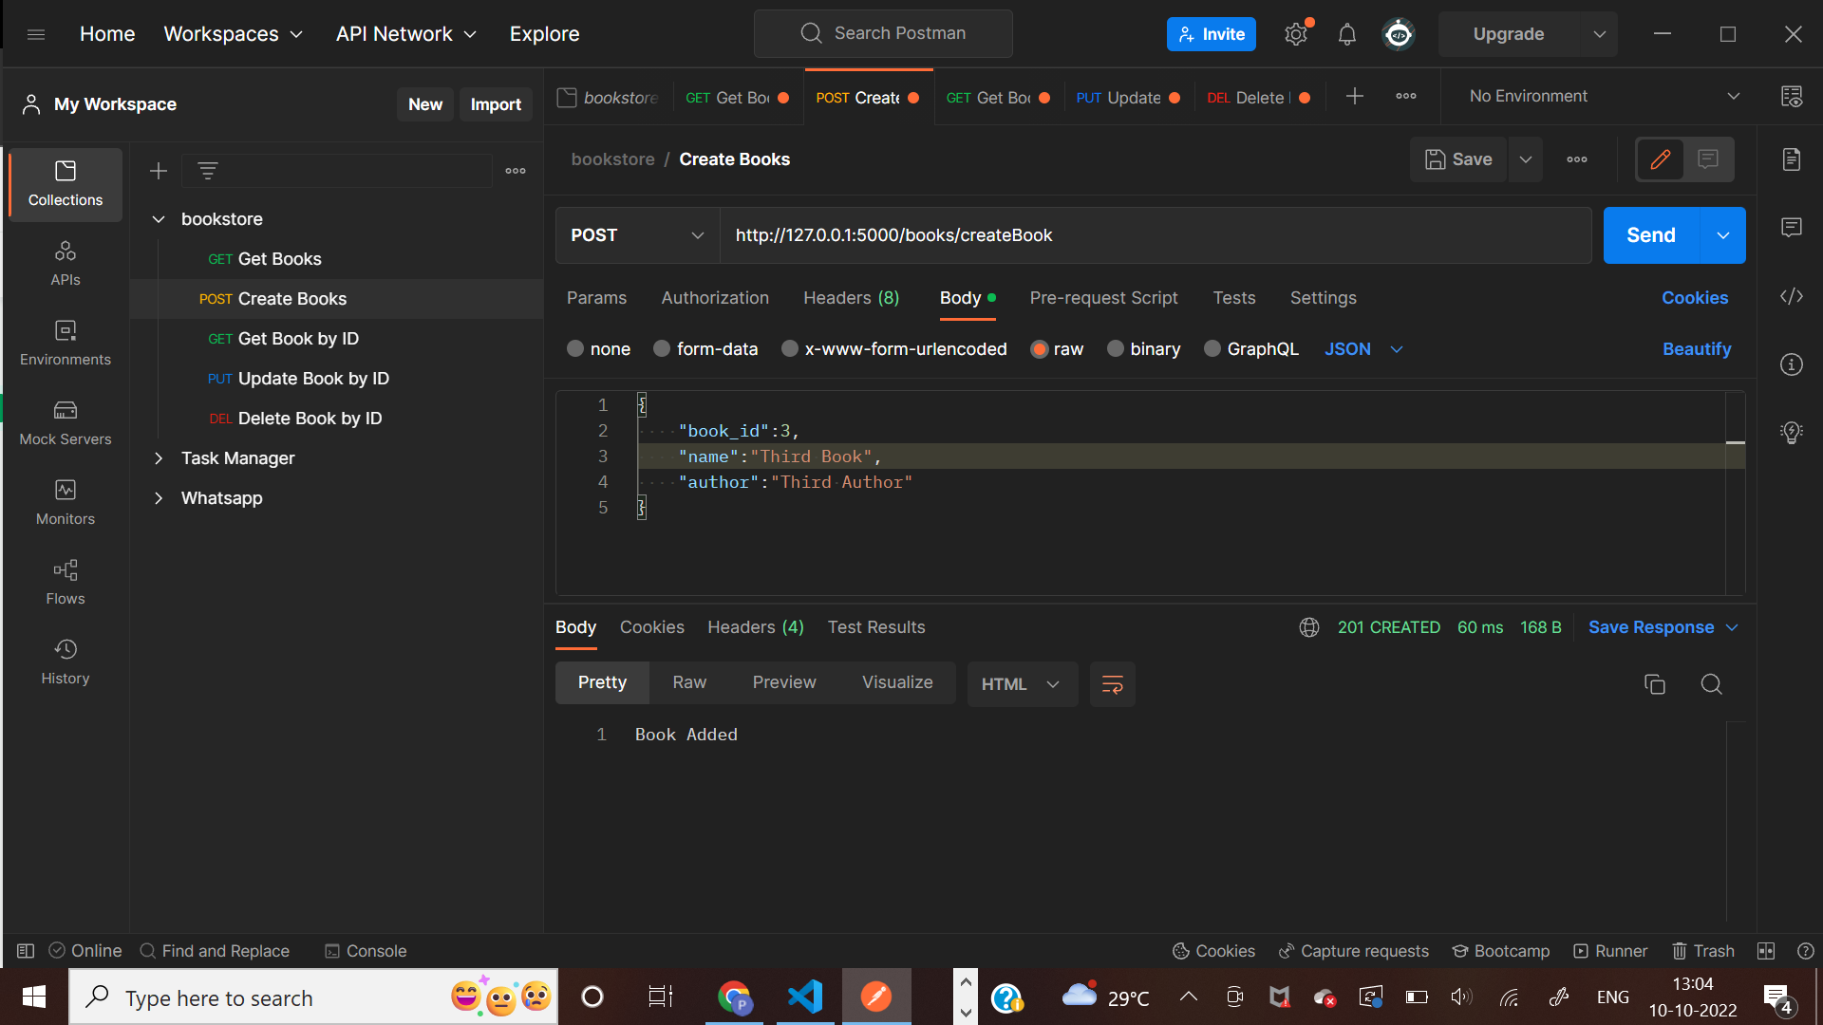This screenshot has height=1025, width=1823.
Task: Click the Send button
Action: (x=1650, y=235)
